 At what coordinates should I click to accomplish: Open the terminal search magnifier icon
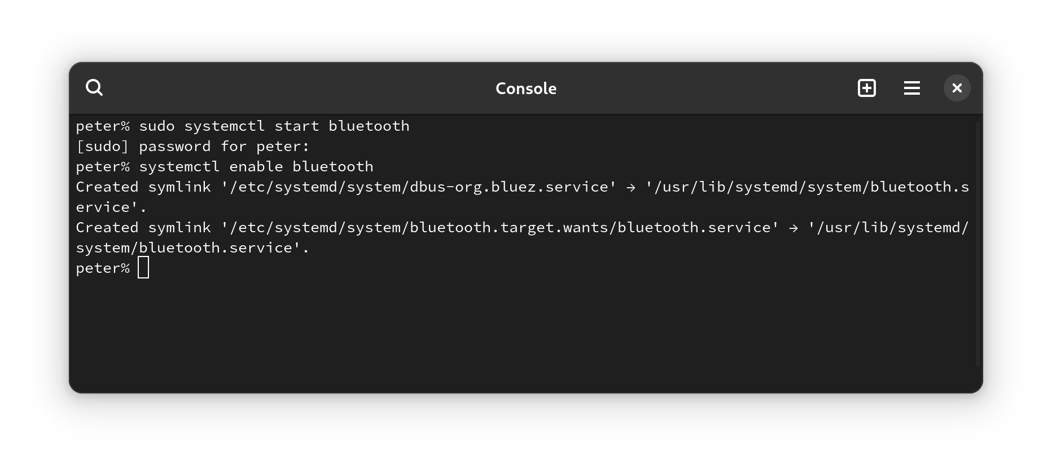point(94,88)
